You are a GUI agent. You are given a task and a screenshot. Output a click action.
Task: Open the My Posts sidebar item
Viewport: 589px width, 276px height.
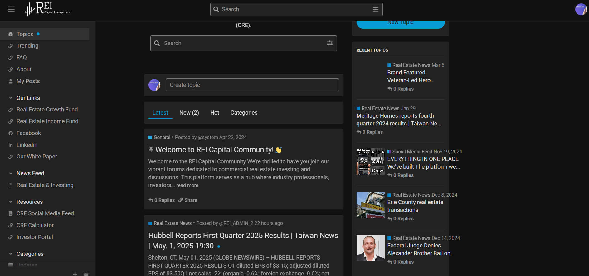[28, 81]
